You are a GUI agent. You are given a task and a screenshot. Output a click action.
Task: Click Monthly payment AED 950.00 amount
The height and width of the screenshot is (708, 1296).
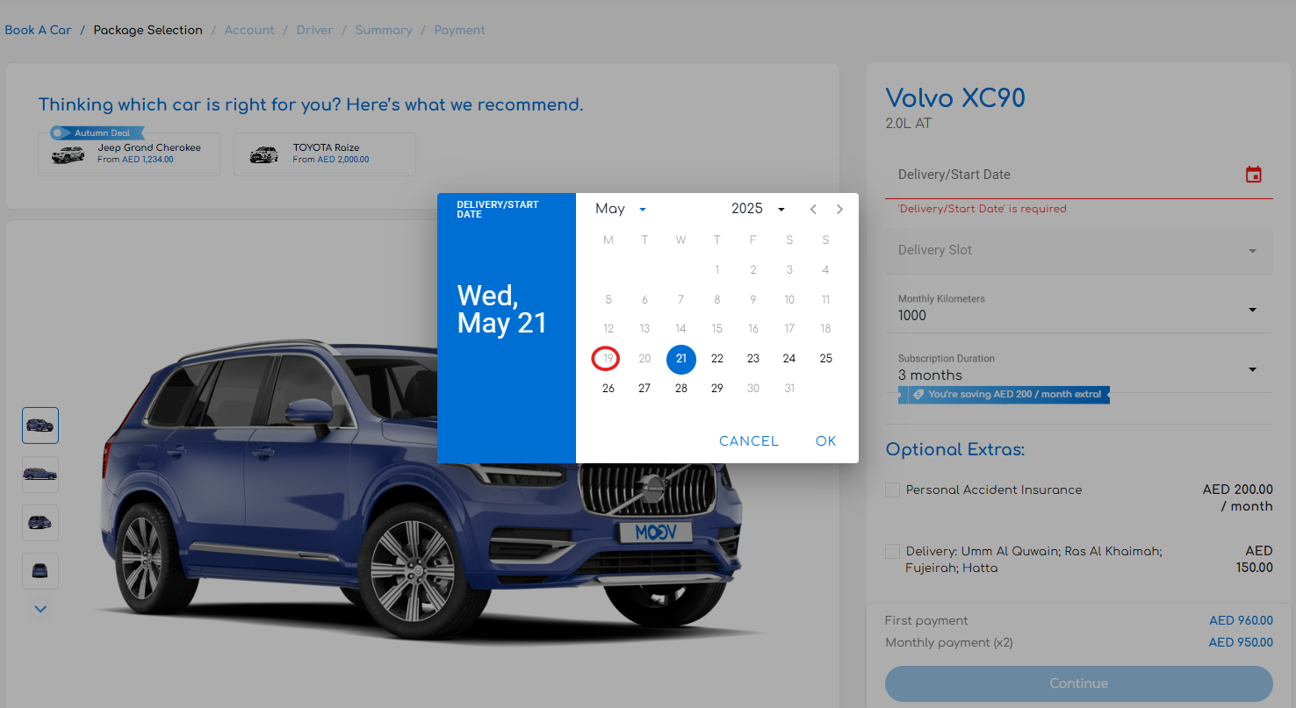(x=1241, y=642)
